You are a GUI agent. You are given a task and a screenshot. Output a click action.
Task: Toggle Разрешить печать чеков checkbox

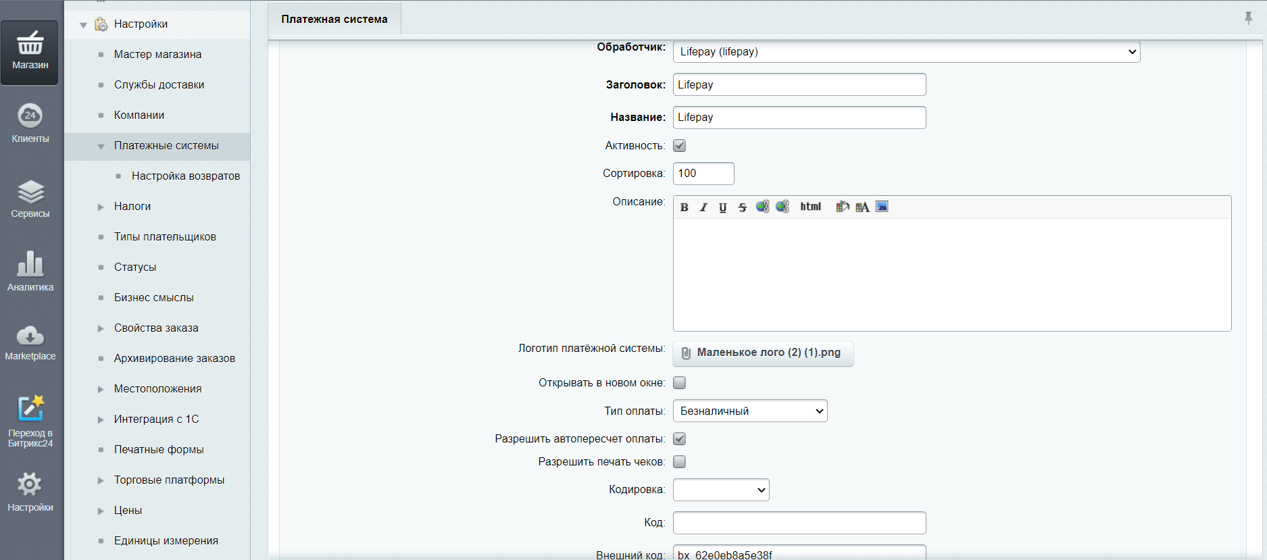click(x=680, y=461)
